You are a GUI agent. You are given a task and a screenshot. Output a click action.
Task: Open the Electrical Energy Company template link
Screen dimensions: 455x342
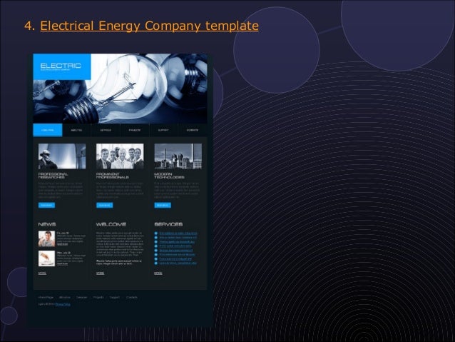click(149, 26)
